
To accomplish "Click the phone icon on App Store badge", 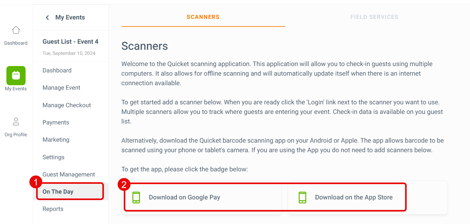I will 302,197.
